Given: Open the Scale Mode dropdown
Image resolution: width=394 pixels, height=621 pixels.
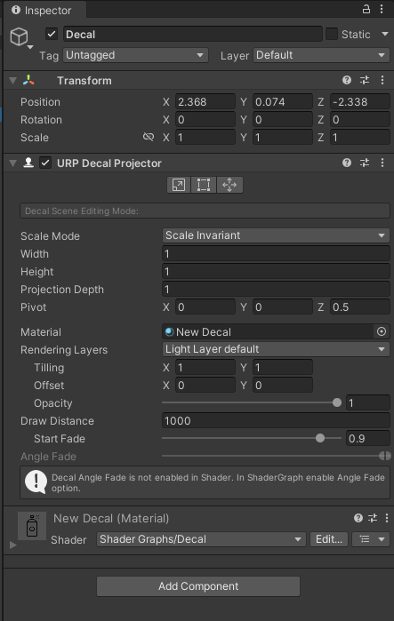Looking at the screenshot, I should (x=276, y=235).
